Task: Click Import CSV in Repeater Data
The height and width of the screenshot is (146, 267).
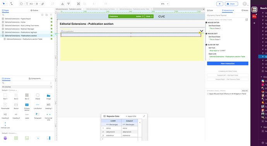Action: coord(131,116)
